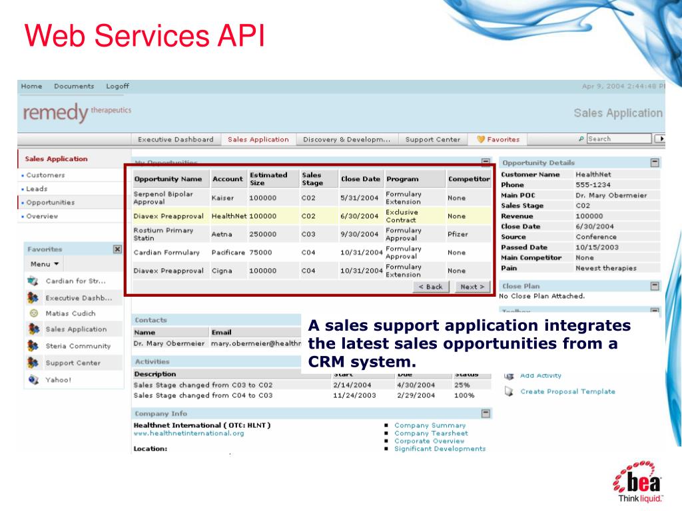Image resolution: width=682 pixels, height=511 pixels.
Task: Open the Favorites tab
Action: (x=498, y=140)
